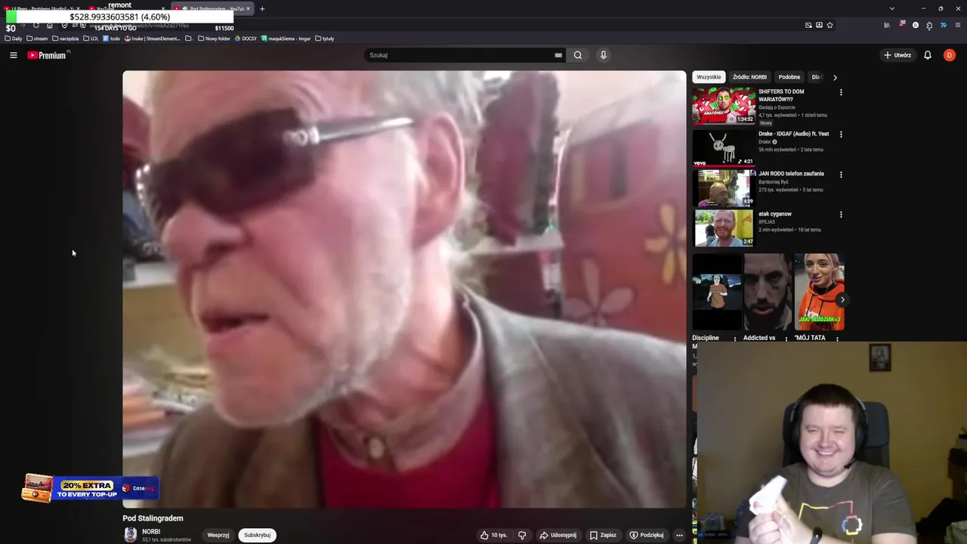Click the atak cyganow video title
Image resolution: width=967 pixels, height=544 pixels.
(775, 214)
